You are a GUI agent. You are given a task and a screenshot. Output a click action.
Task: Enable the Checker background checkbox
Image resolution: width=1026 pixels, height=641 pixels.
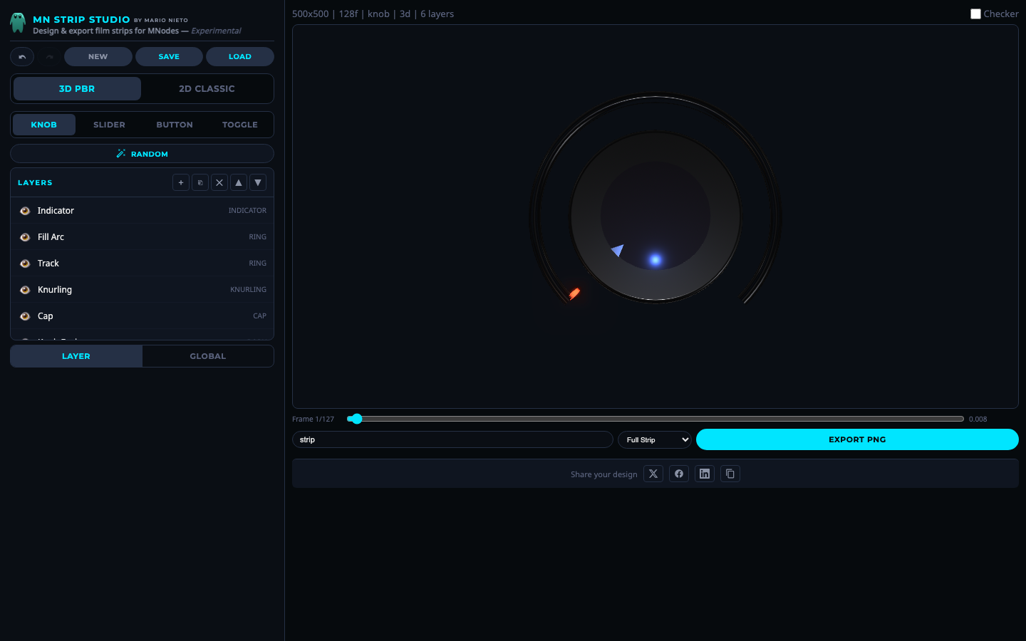[975, 14]
